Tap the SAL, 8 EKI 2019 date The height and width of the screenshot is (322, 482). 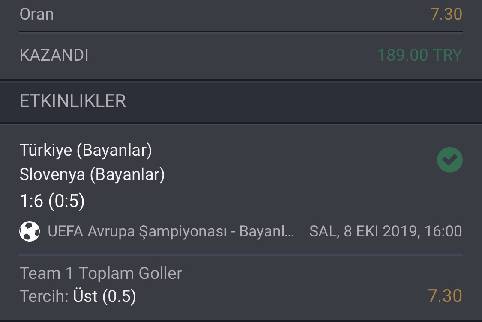point(364,231)
